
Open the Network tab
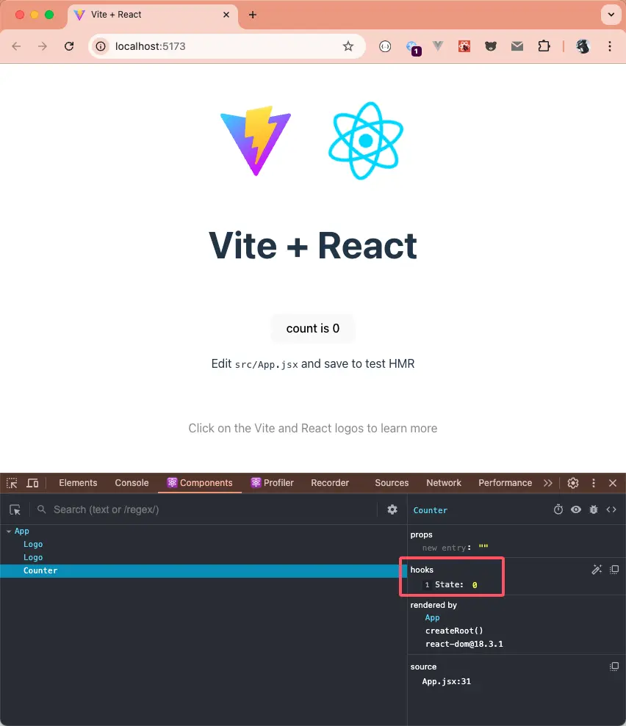[x=444, y=483]
